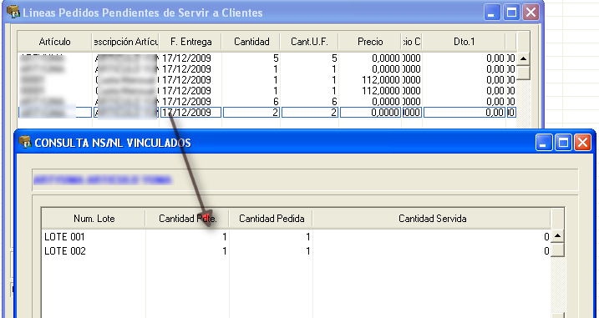Viewport: 599px width, 318px height.
Task: Click the Num. Lote column header
Action: click(x=94, y=219)
